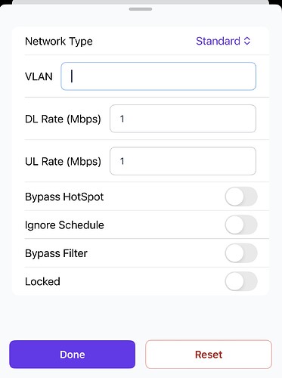Screen dimensions: 282x378
Task: Click the UL Rate (Mbps) label
Action: coord(63,161)
